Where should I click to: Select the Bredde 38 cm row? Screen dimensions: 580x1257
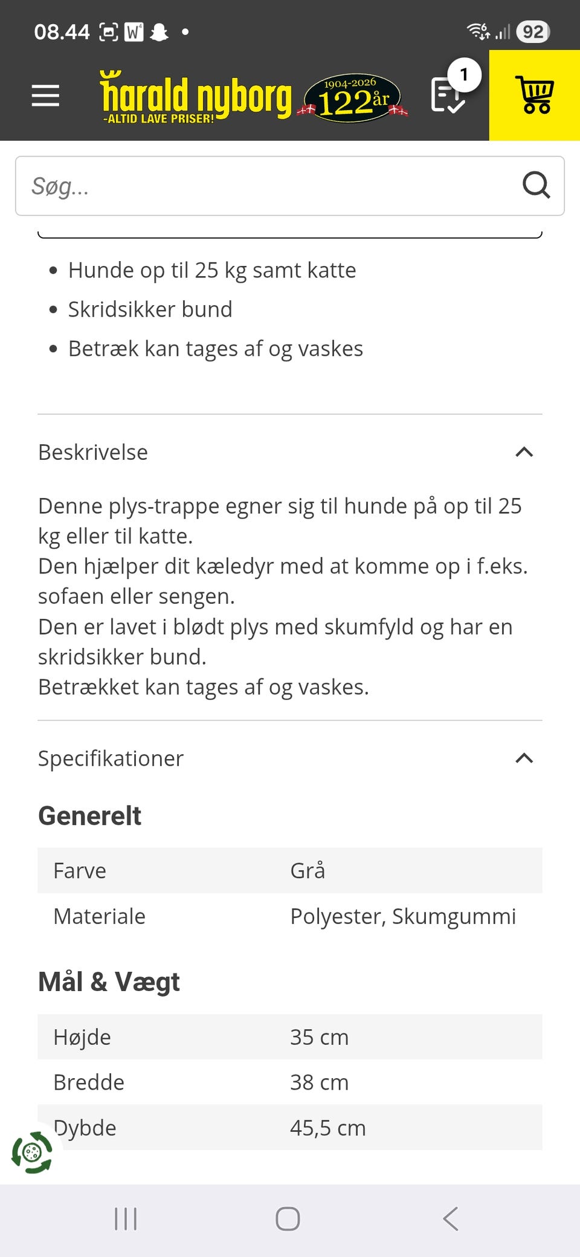point(290,1082)
